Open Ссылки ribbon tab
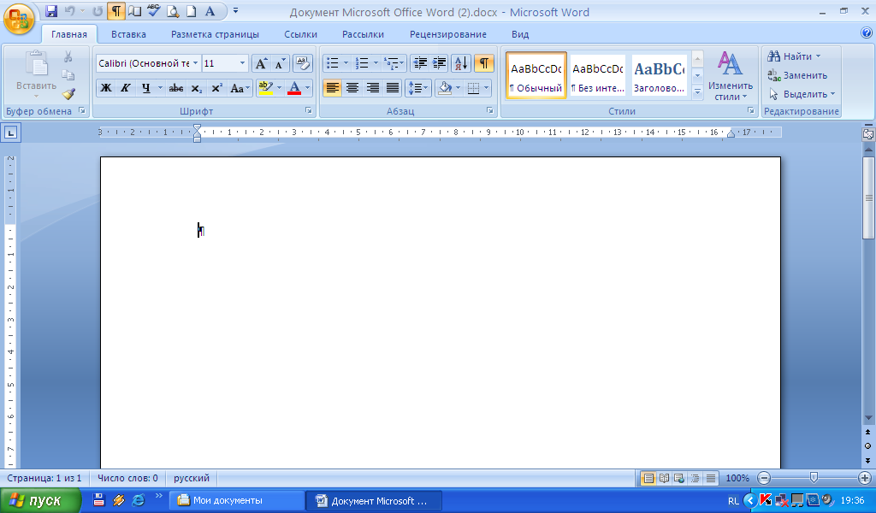Image resolution: width=876 pixels, height=513 pixels. [300, 34]
